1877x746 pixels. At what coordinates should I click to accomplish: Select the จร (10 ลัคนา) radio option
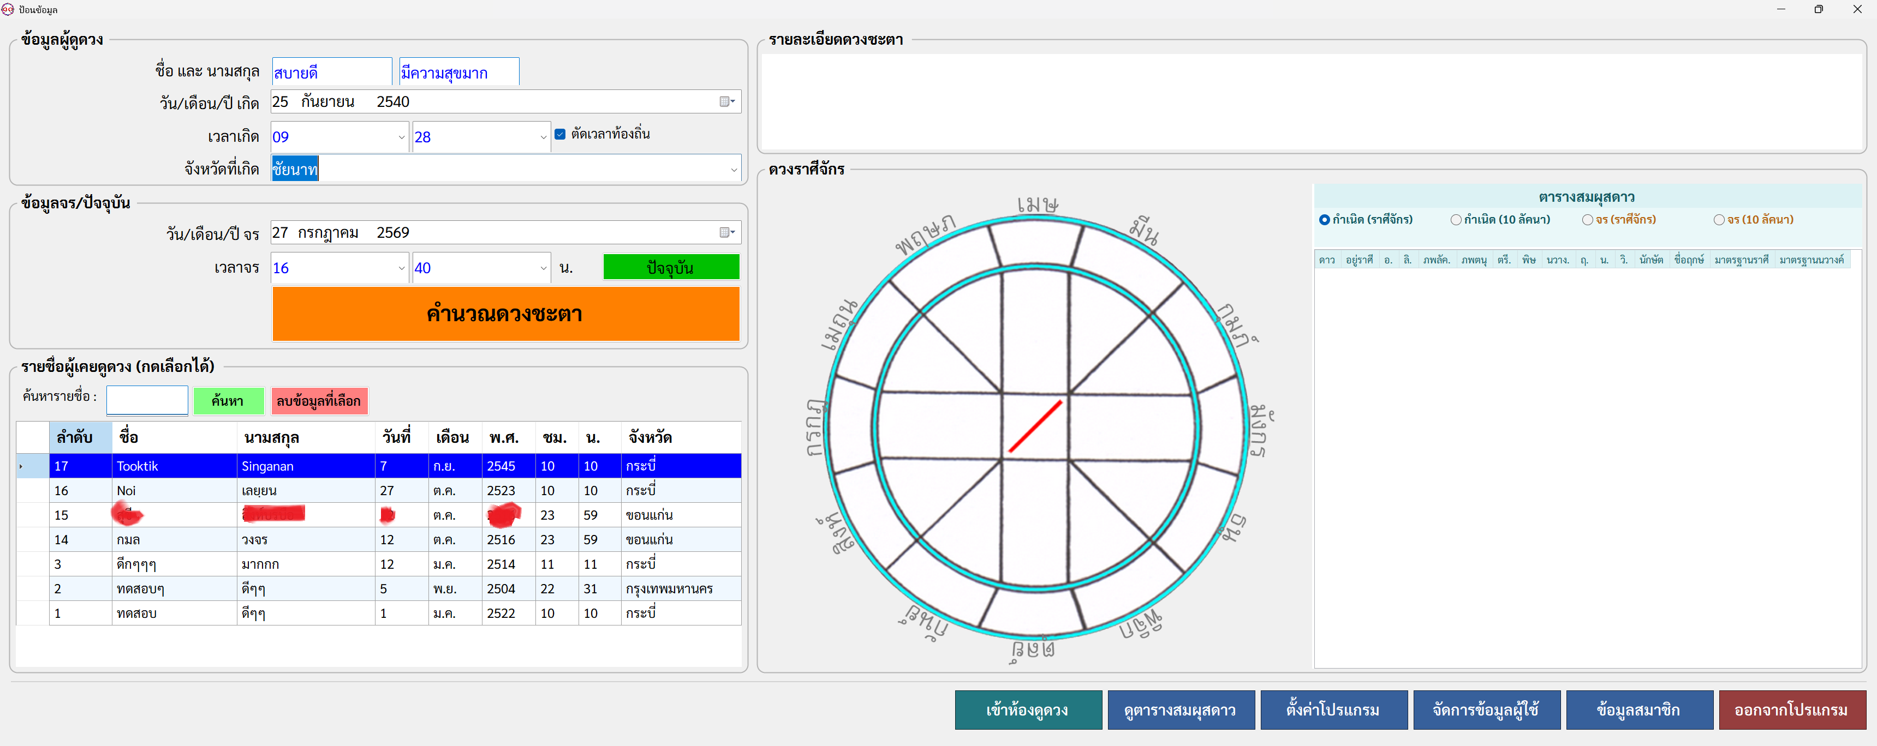(1719, 220)
